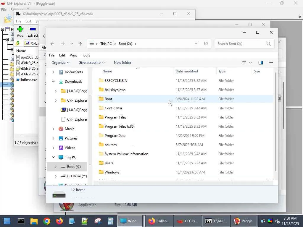Expand the CD Drive (Y:) tree node
The width and height of the screenshot is (303, 227).
pos(56,176)
